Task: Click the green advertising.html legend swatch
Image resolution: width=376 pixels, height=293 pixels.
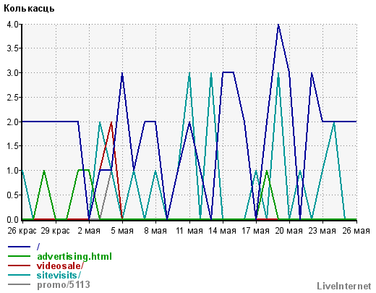Action: coord(19,256)
